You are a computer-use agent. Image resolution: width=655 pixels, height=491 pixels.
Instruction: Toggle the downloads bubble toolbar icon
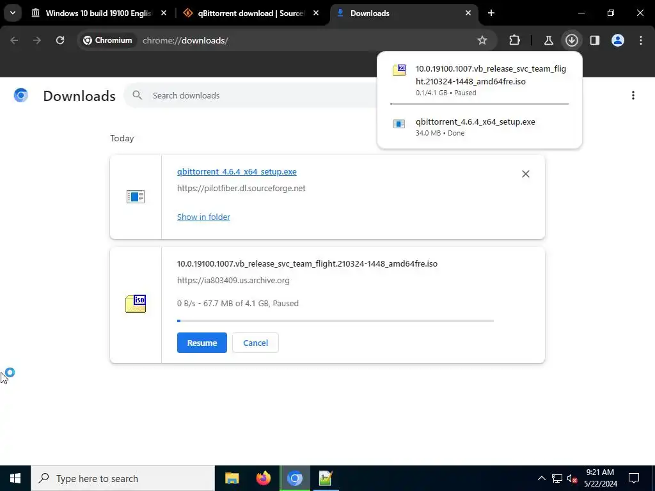572,40
